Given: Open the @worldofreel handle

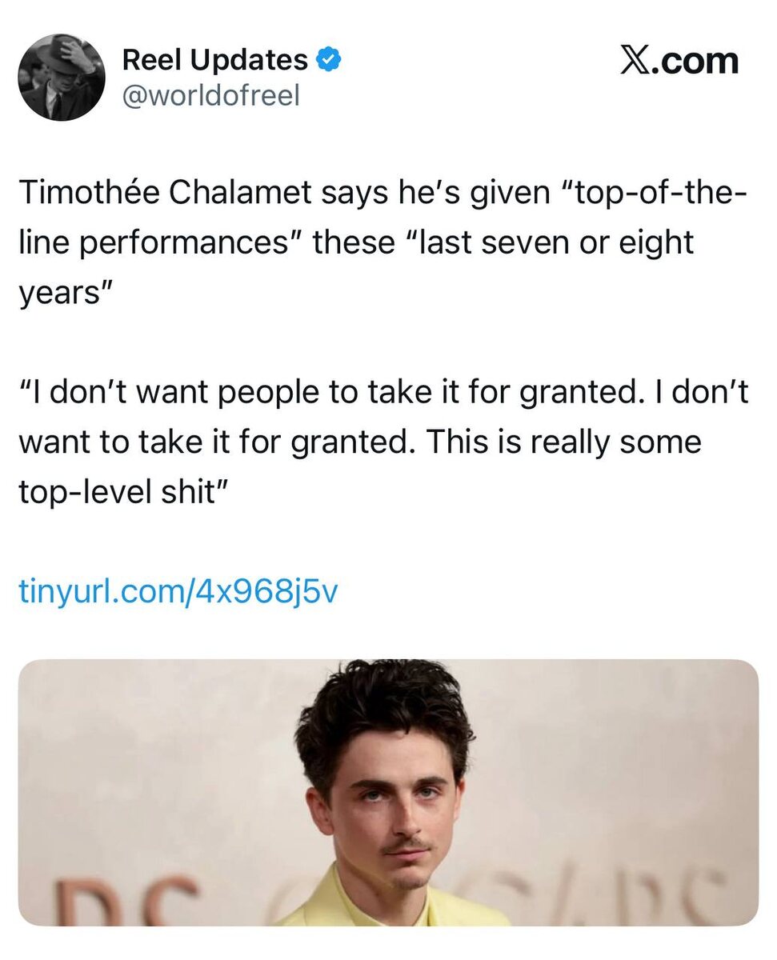Looking at the screenshot, I should [210, 96].
